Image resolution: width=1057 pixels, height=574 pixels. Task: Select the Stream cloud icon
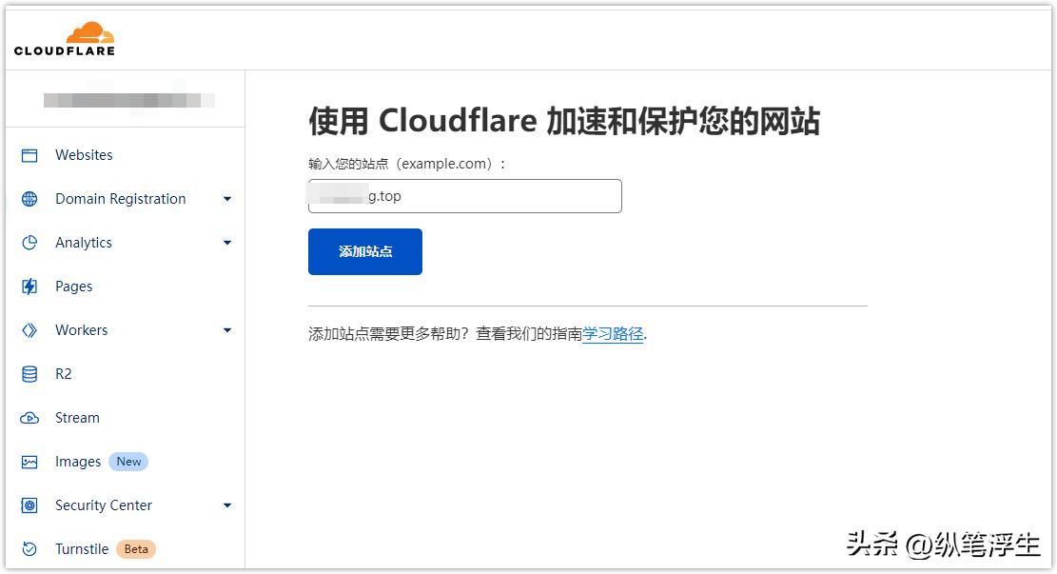click(x=29, y=417)
